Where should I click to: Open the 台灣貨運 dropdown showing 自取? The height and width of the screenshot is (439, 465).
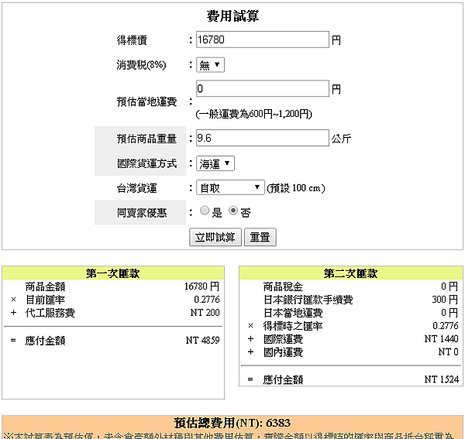pos(230,188)
